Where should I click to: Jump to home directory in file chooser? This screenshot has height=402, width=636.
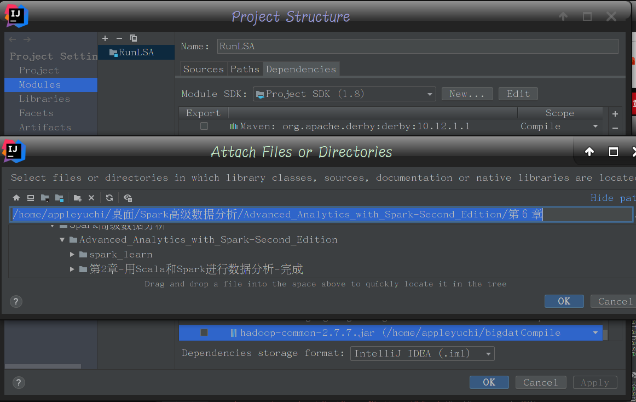click(x=16, y=198)
